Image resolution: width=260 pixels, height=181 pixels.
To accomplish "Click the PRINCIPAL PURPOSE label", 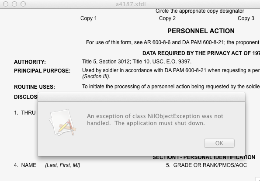I will tap(42, 71).
